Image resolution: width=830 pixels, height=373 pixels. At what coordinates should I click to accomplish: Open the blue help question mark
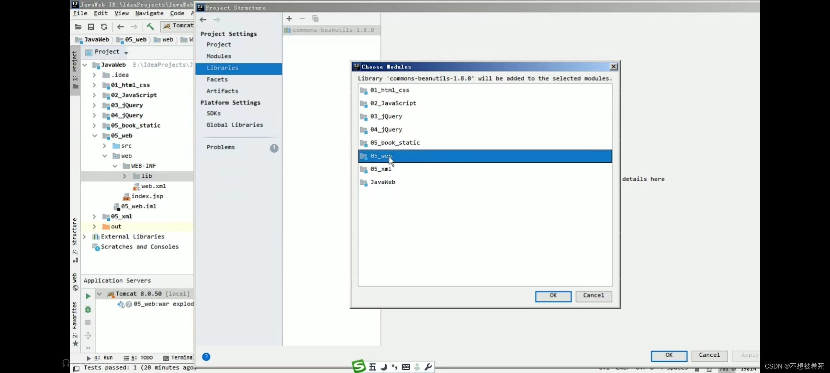point(206,357)
